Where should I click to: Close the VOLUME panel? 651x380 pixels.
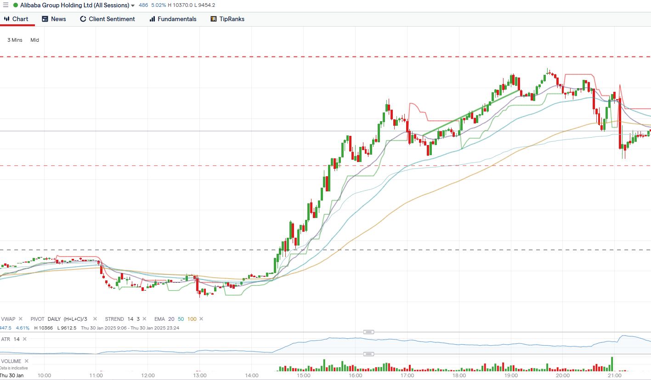27,361
